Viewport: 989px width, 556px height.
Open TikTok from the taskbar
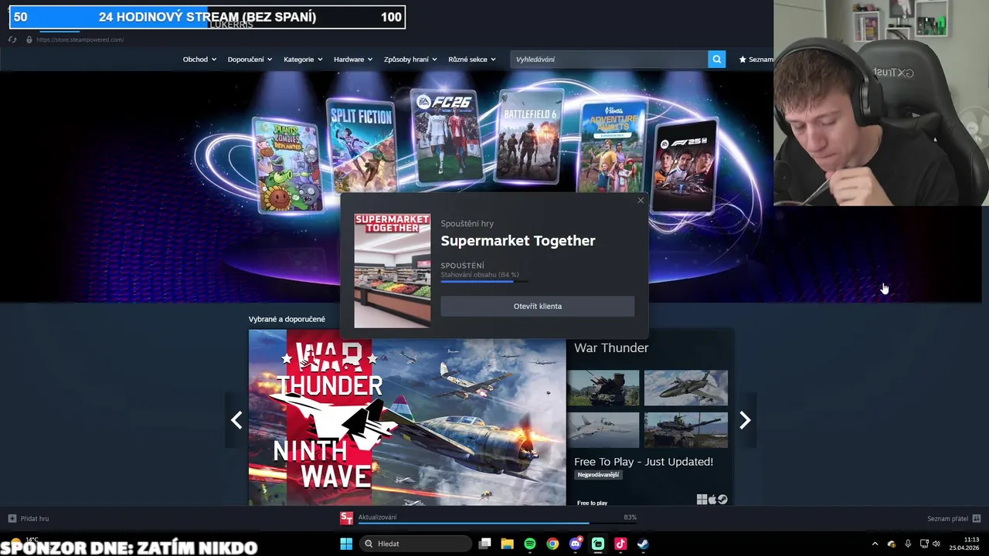[x=620, y=544]
